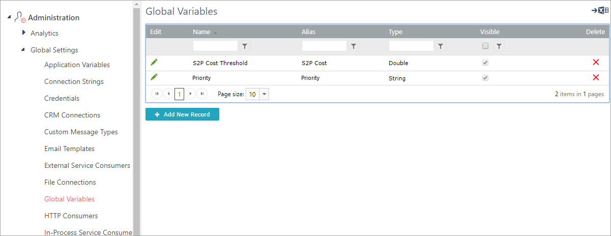Screen dimensions: 611x236
Task: Edit the S2P Cost Threshold record
Action: tap(154, 62)
